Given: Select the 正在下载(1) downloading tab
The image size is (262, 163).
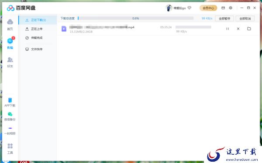Looking at the screenshot, I should 38,20.
